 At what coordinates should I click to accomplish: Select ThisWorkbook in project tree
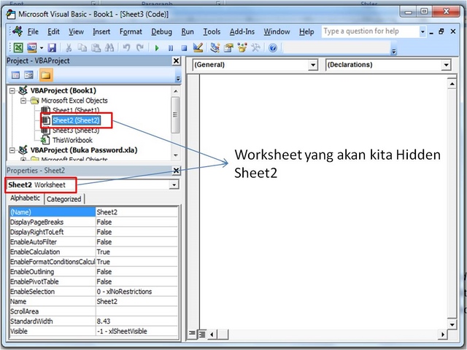[72, 140]
